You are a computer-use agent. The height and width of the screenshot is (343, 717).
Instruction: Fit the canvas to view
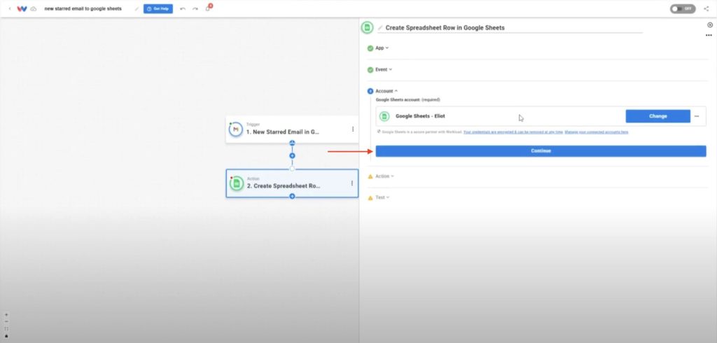coord(6,329)
